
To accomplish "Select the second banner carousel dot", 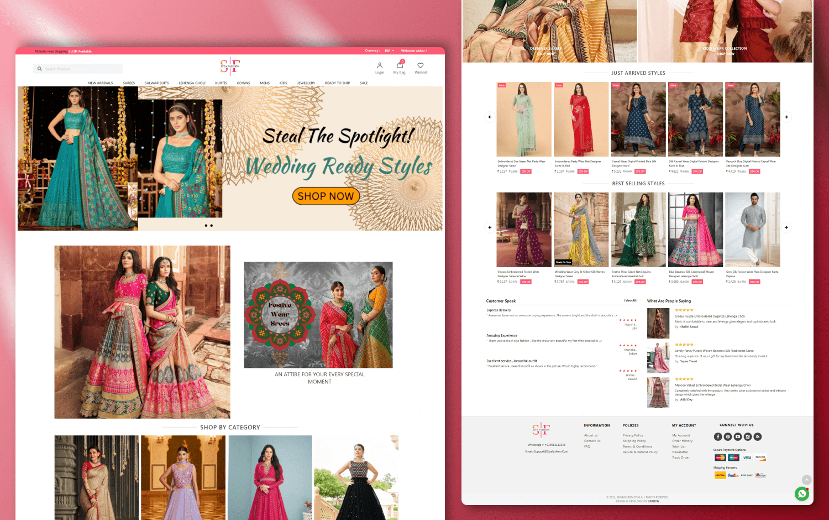I will point(212,226).
